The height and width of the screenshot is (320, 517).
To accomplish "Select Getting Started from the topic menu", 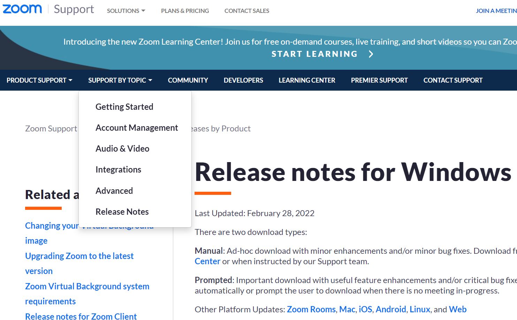I will (x=124, y=107).
